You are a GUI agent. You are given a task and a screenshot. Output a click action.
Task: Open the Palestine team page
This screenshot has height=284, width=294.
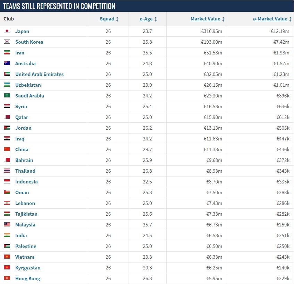coord(26,246)
